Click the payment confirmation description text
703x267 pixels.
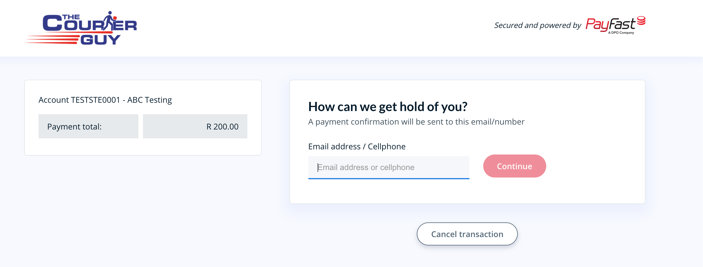[416, 122]
